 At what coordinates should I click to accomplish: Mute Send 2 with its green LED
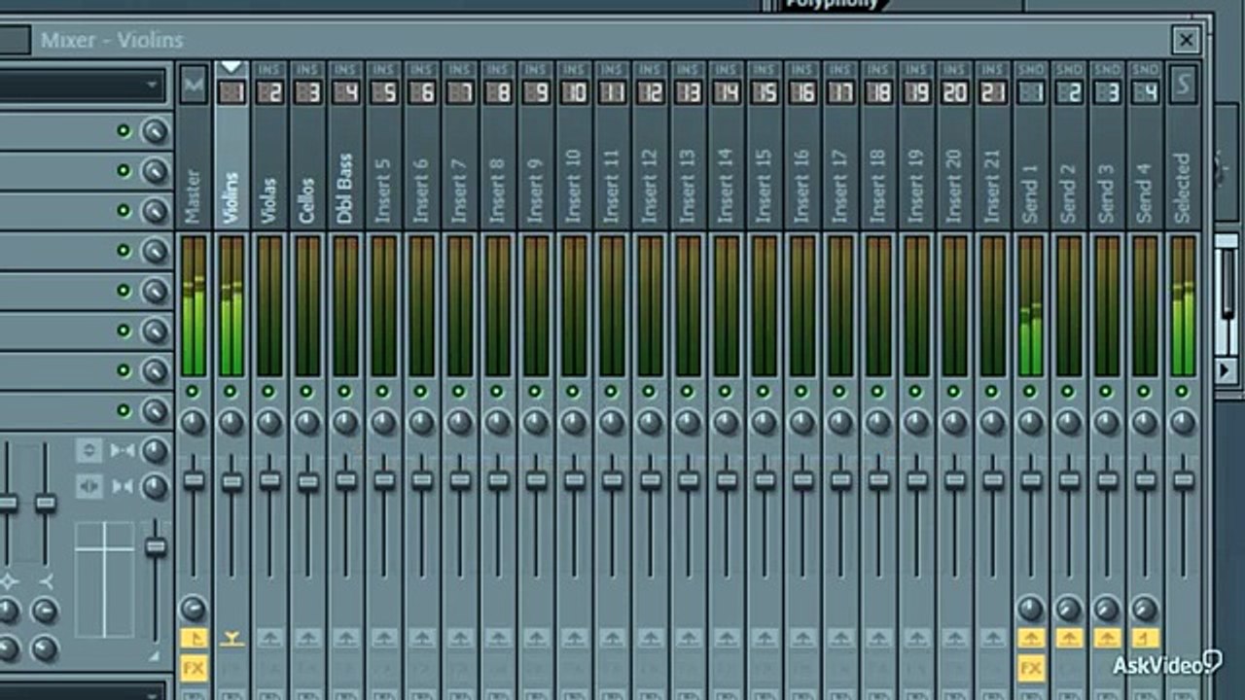1068,391
